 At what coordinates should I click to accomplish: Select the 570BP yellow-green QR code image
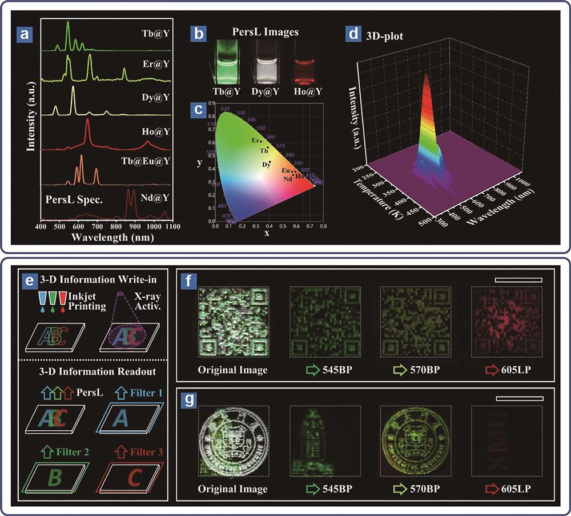pos(416,322)
